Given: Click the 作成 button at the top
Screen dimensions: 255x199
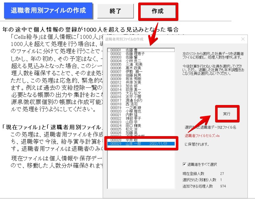Looking at the screenshot, I should coord(158,11).
